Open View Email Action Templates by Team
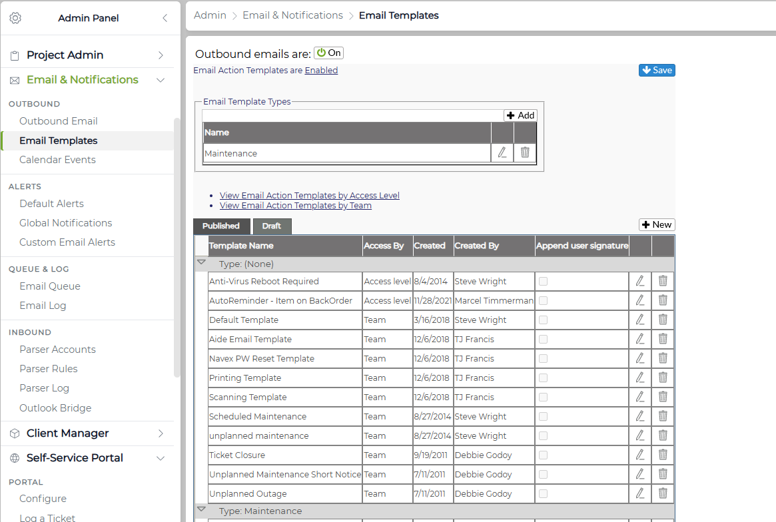The image size is (776, 522). coord(296,205)
